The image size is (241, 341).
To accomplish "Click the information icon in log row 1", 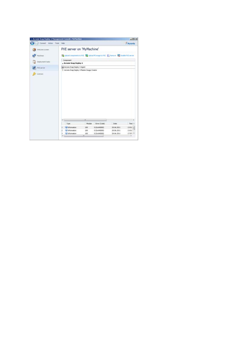I will tap(66, 127).
